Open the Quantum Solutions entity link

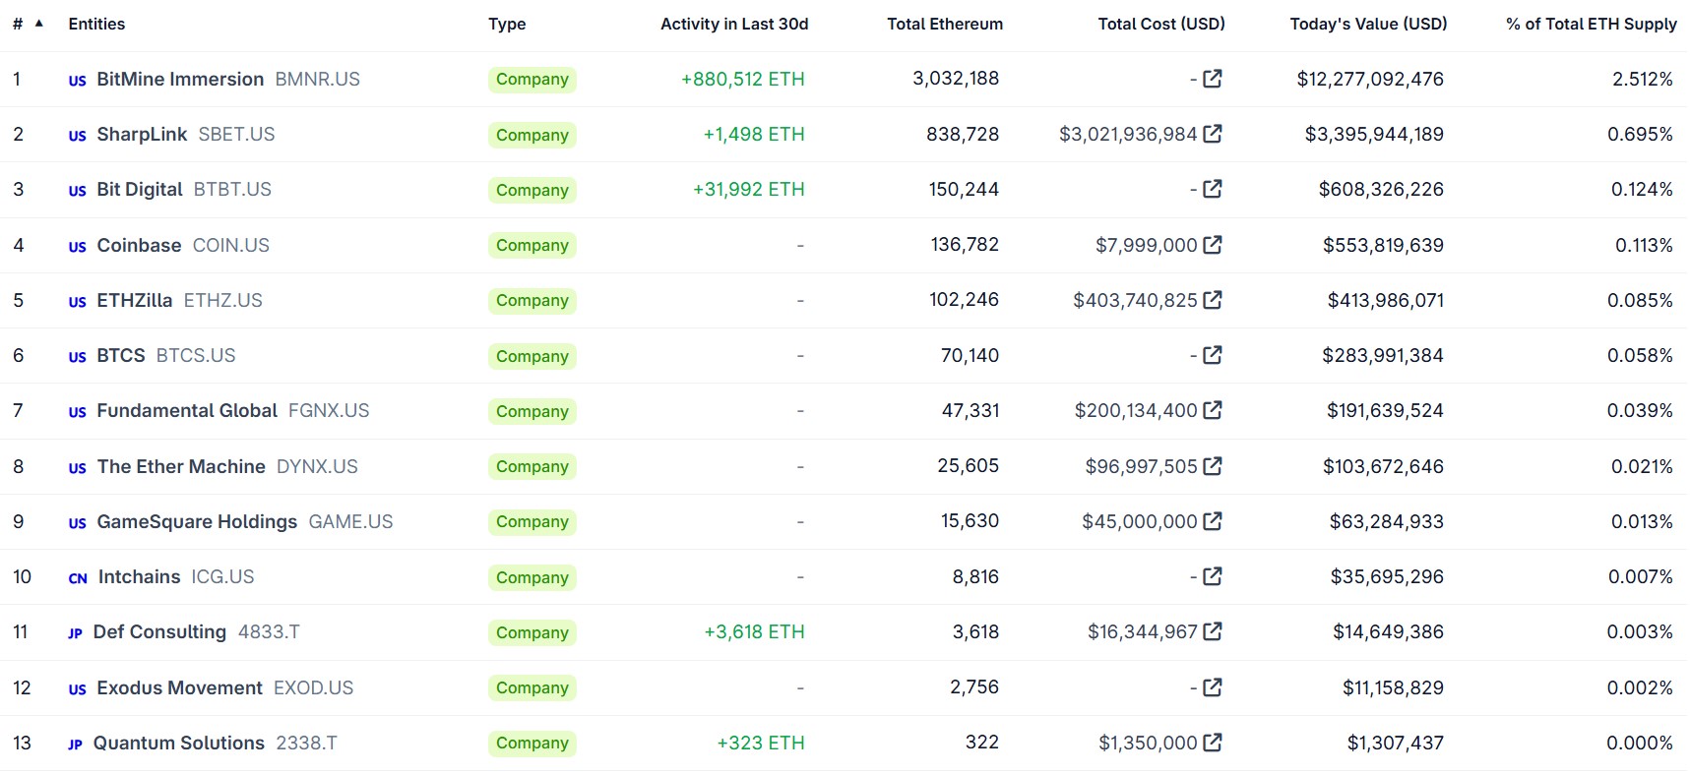[179, 743]
